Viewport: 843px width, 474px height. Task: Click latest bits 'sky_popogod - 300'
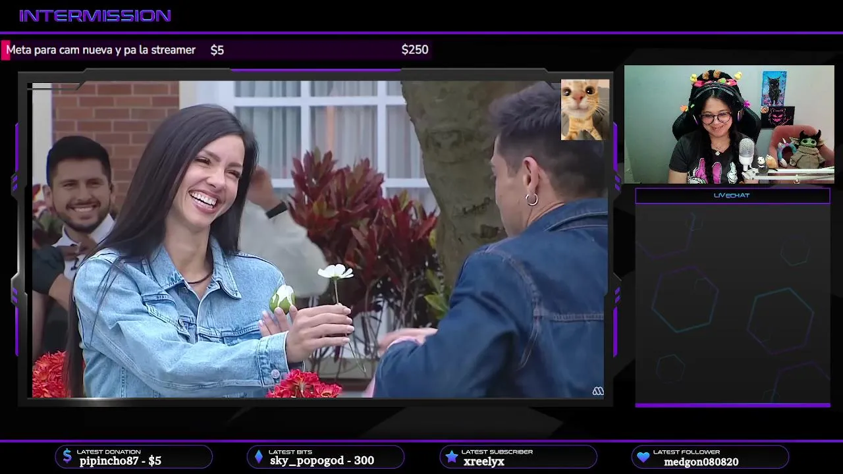322,461
